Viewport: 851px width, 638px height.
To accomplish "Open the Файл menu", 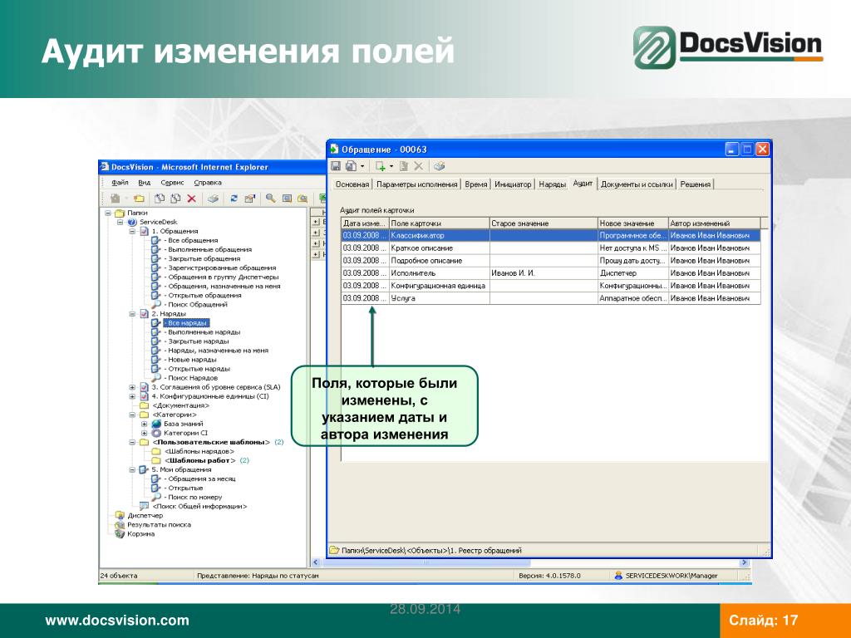I will coord(120,183).
